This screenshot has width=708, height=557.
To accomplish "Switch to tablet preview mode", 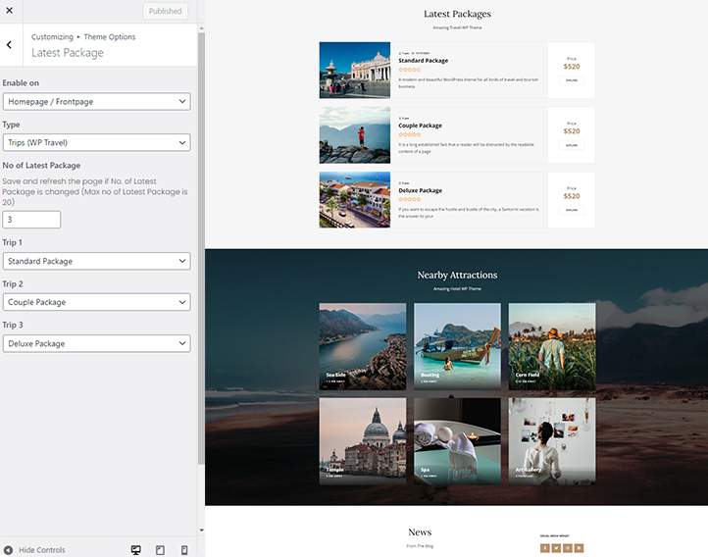I will tap(160, 550).
